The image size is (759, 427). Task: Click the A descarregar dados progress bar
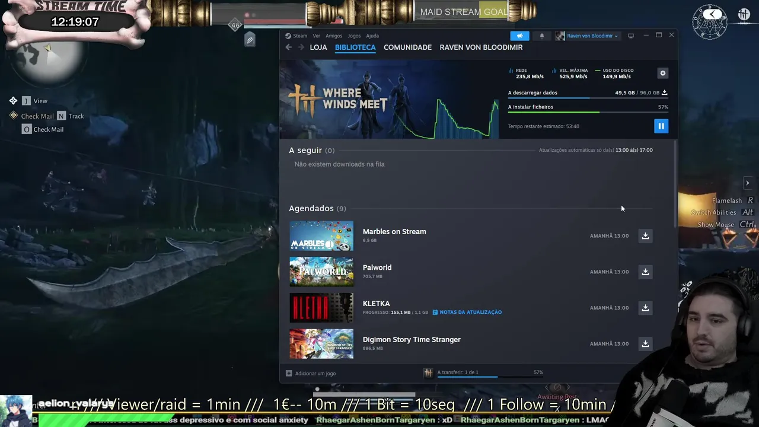(588, 98)
